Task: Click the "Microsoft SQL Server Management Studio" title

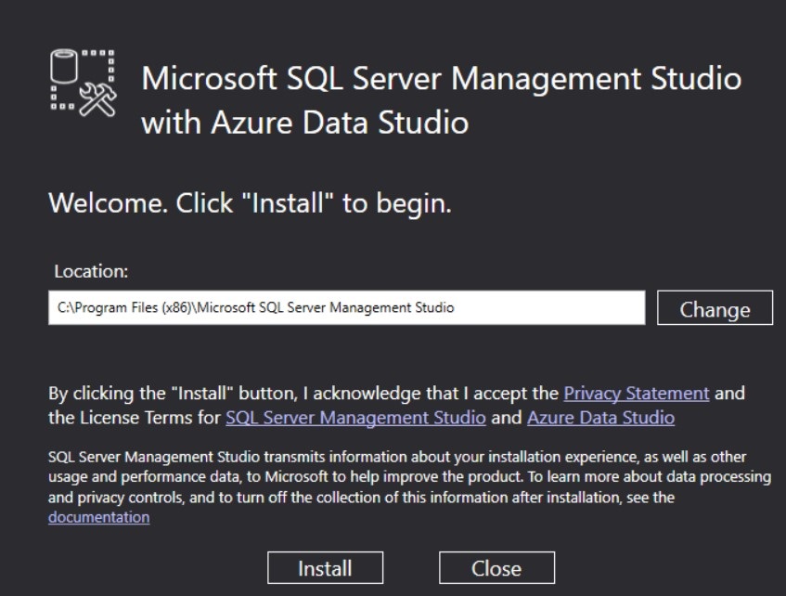Action: [441, 79]
